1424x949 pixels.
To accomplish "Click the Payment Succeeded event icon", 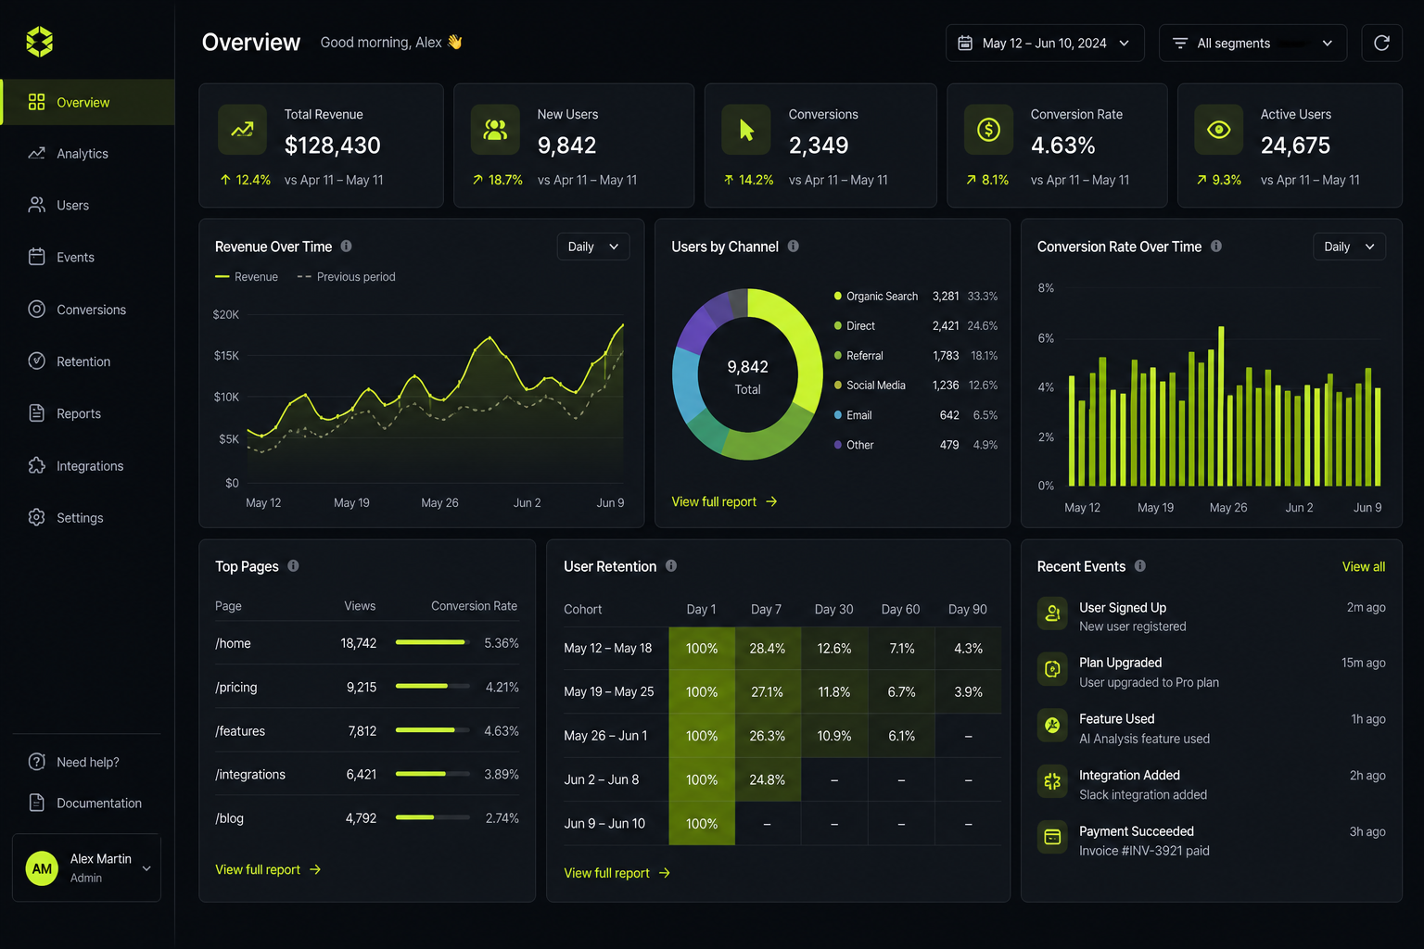I will (x=1052, y=838).
